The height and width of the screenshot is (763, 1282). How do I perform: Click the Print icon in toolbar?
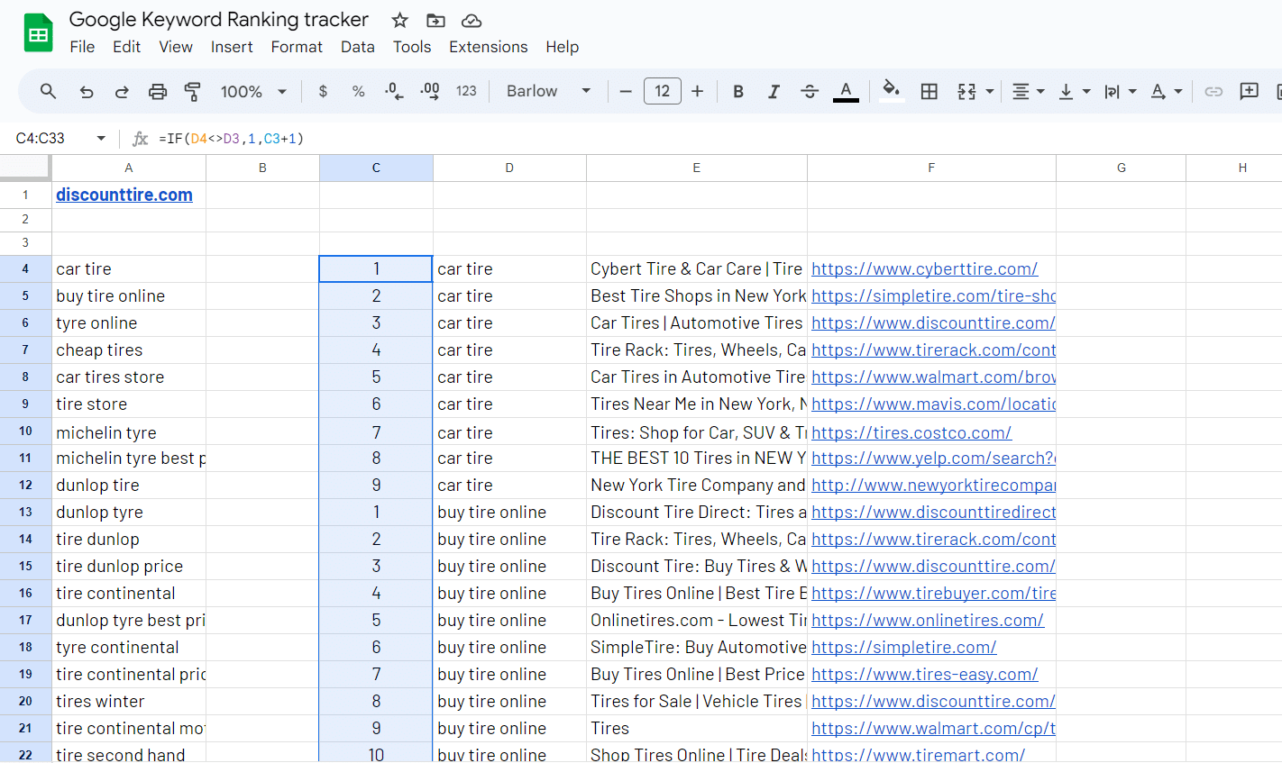click(x=158, y=91)
